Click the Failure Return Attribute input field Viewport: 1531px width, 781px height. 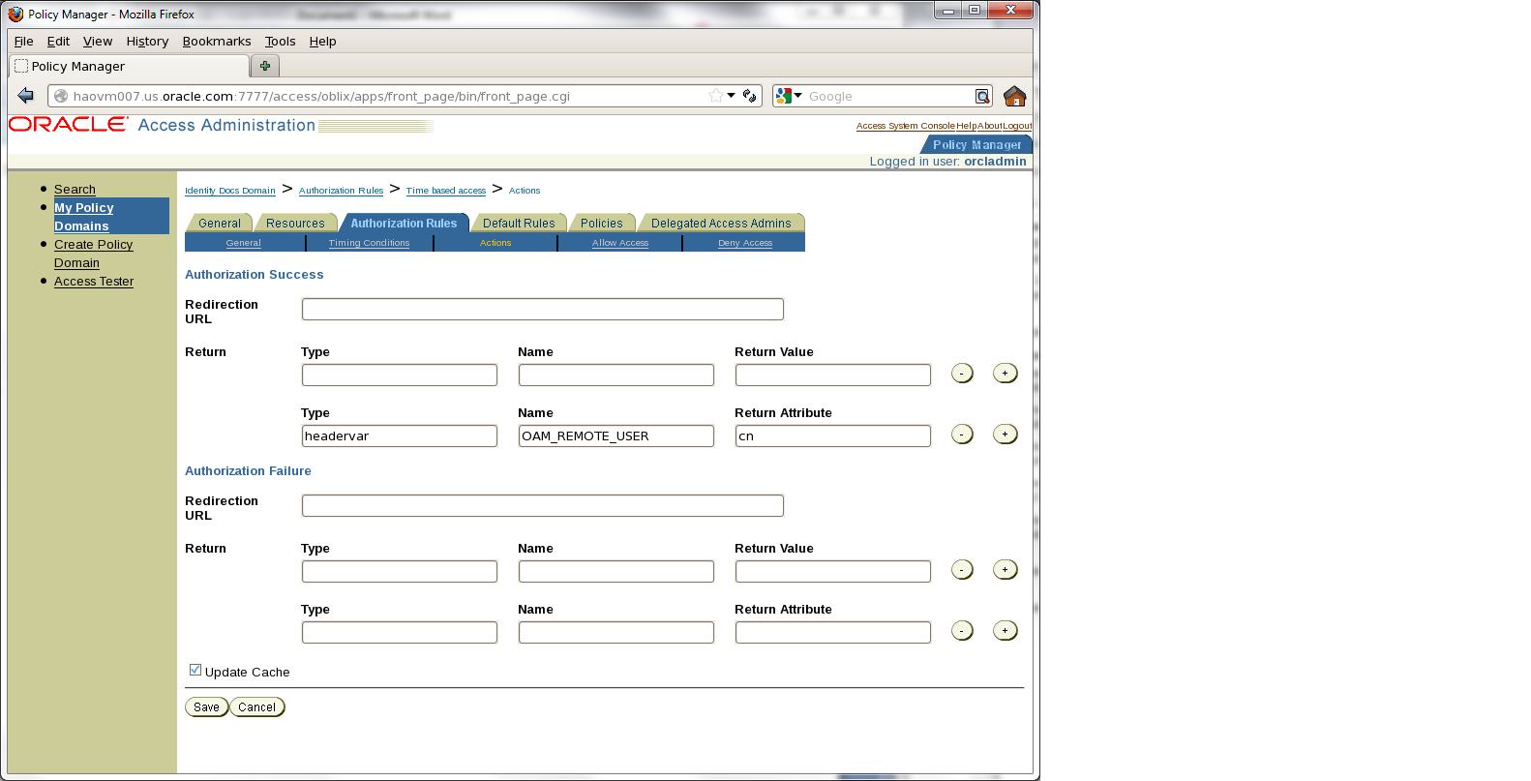tap(833, 633)
